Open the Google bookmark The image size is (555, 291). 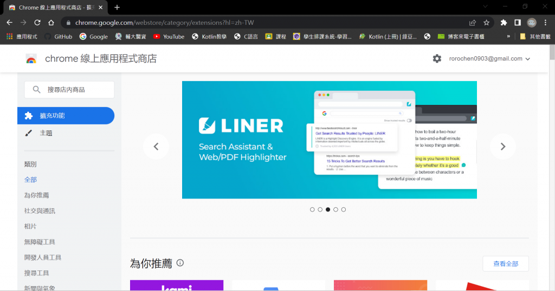(93, 36)
